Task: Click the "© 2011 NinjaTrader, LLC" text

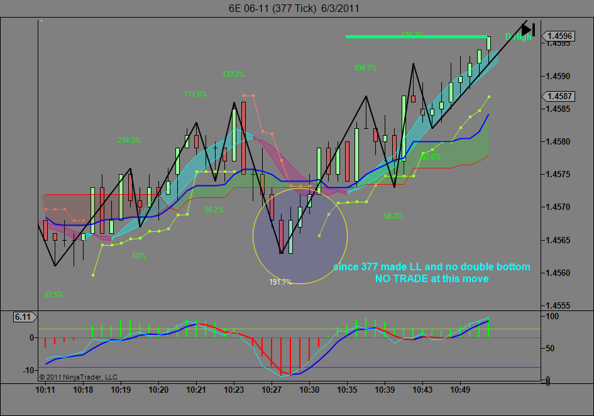Action: point(79,377)
